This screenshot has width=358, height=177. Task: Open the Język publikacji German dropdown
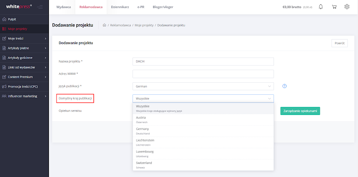tap(203, 86)
